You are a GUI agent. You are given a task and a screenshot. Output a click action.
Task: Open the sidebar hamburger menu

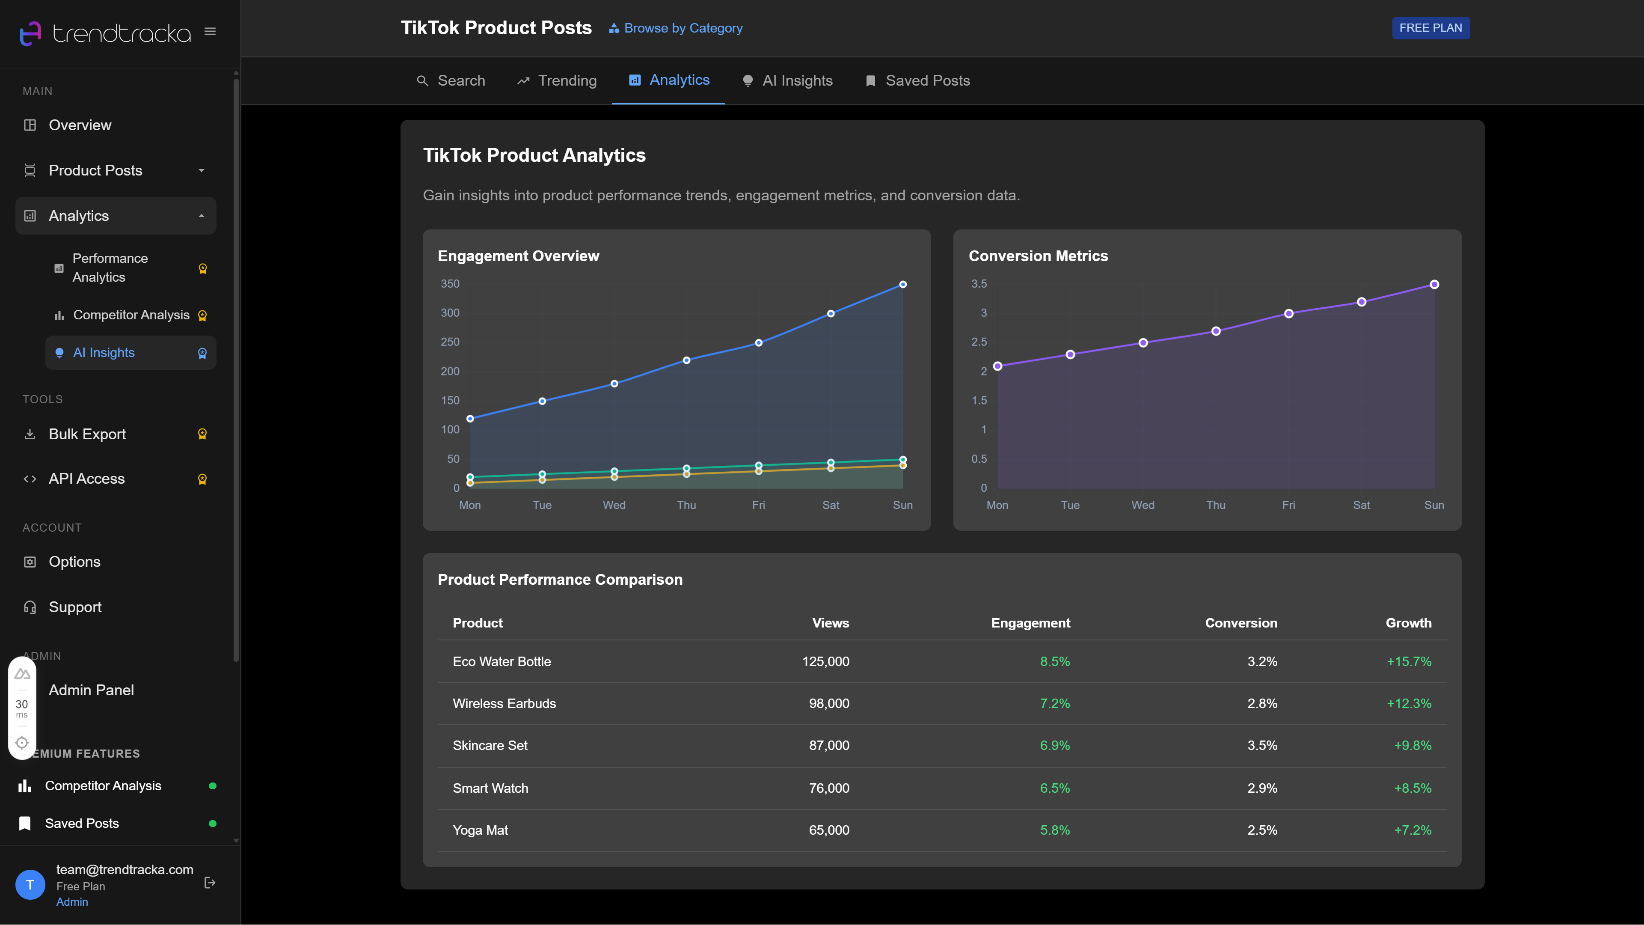(x=210, y=31)
